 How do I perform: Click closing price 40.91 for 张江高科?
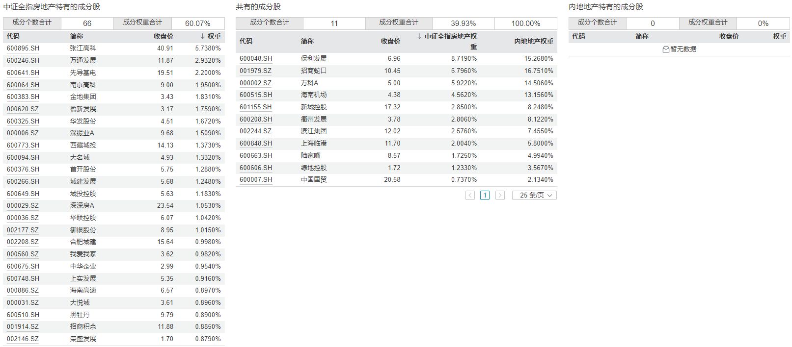tap(165, 48)
